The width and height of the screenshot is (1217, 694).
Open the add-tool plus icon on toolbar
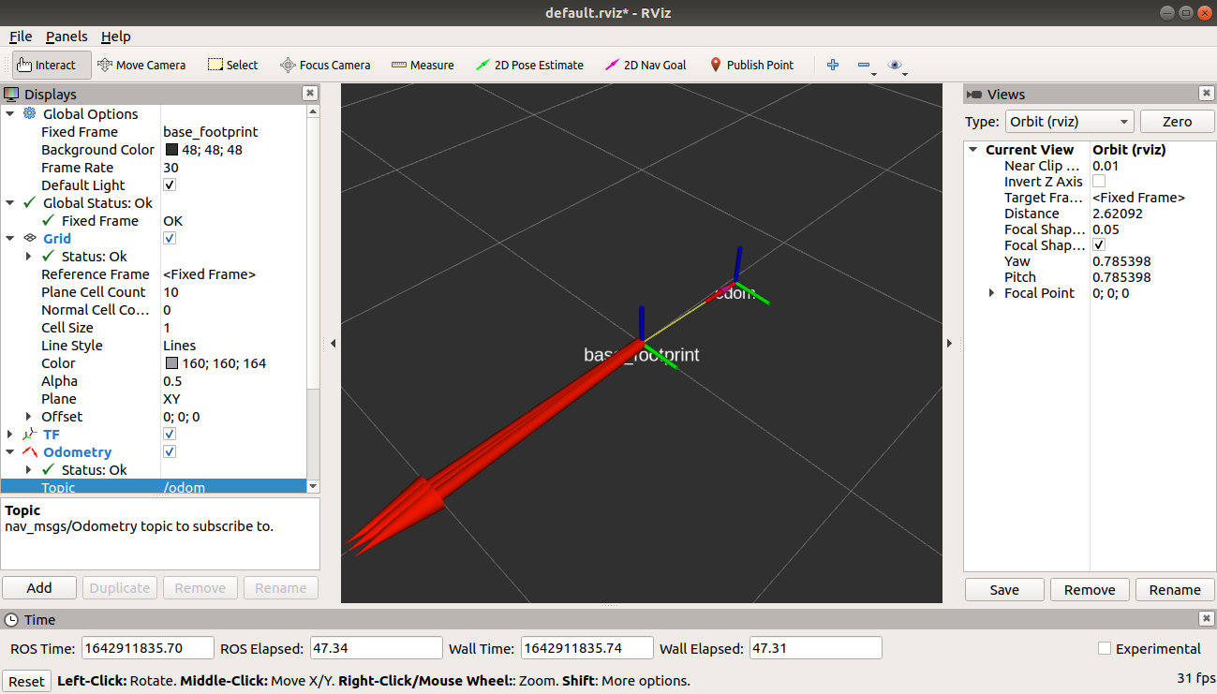pos(832,65)
